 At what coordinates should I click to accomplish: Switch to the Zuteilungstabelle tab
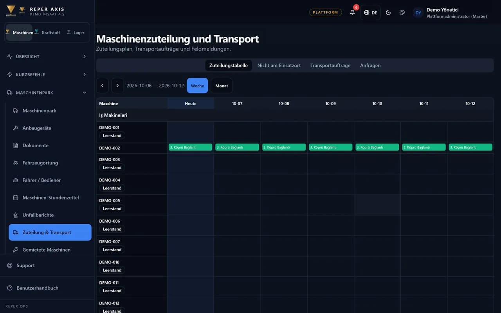tap(229, 65)
